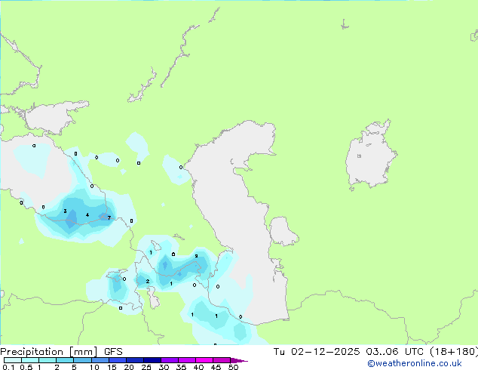Click the legend label '20'
Image resolution: width=478 pixels, height=370 pixels.
[x=129, y=367]
